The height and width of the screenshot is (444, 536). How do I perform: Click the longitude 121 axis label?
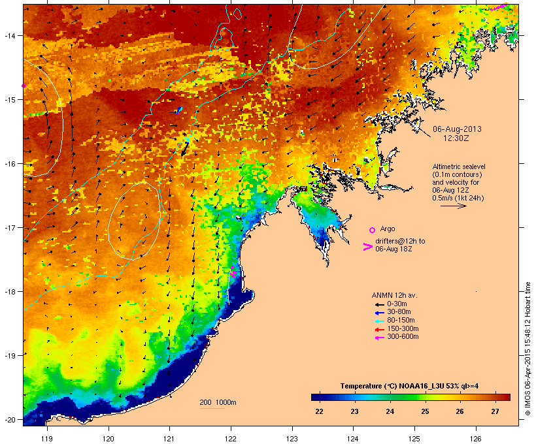(169, 439)
